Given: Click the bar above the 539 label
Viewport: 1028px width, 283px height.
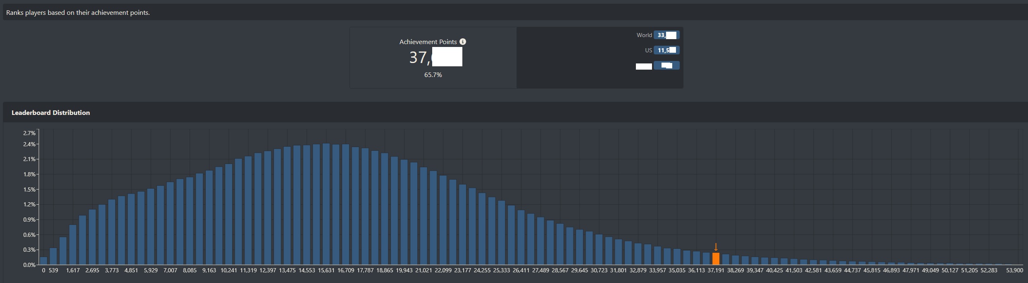Looking at the screenshot, I should pyautogui.click(x=53, y=256).
